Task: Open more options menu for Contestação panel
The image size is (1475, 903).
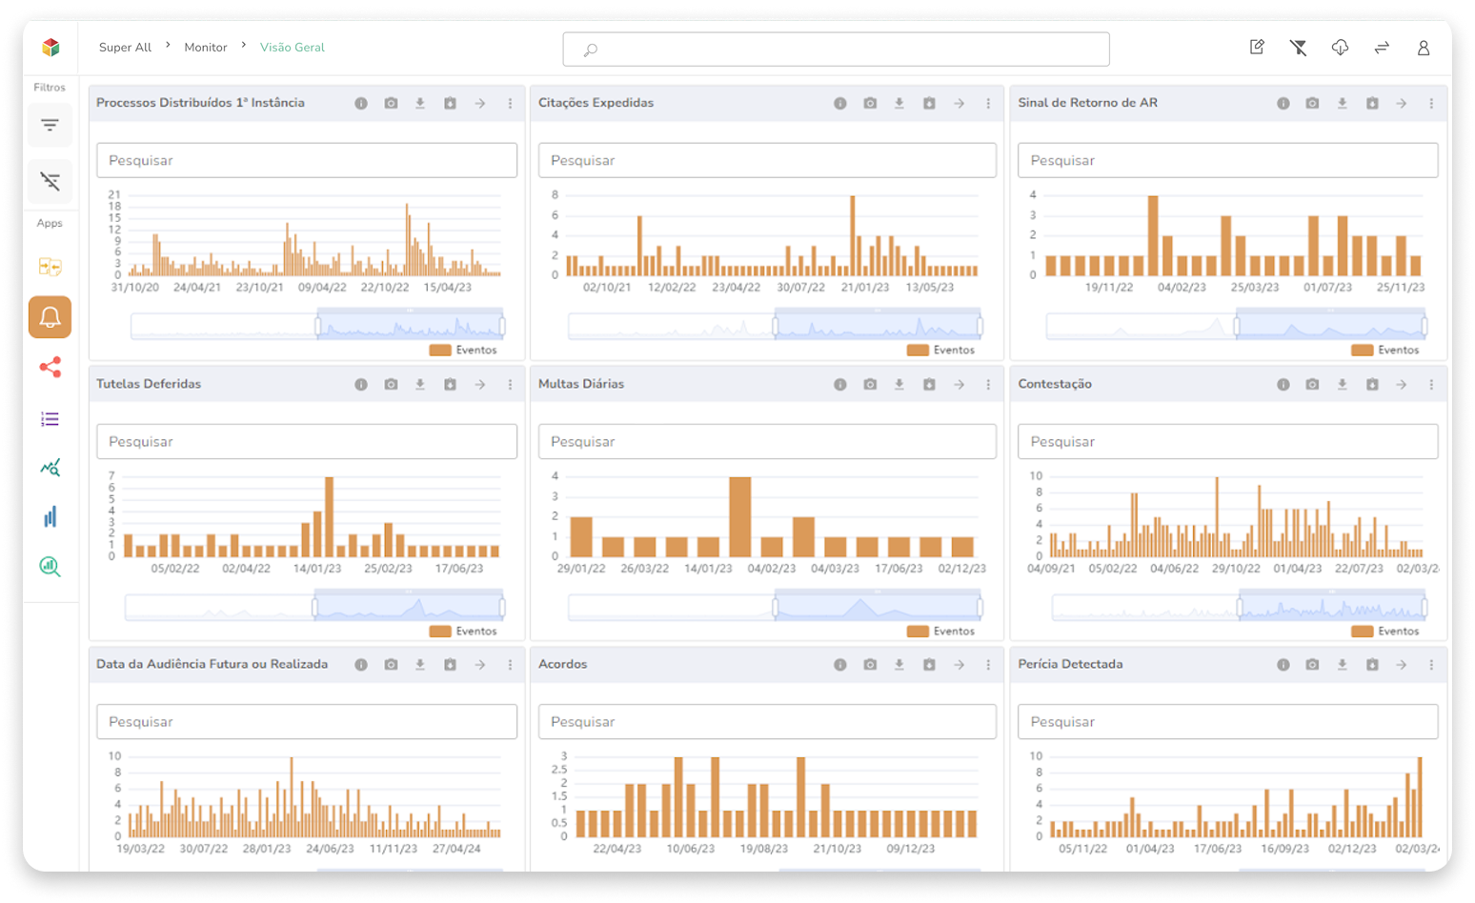Action: 1431,385
